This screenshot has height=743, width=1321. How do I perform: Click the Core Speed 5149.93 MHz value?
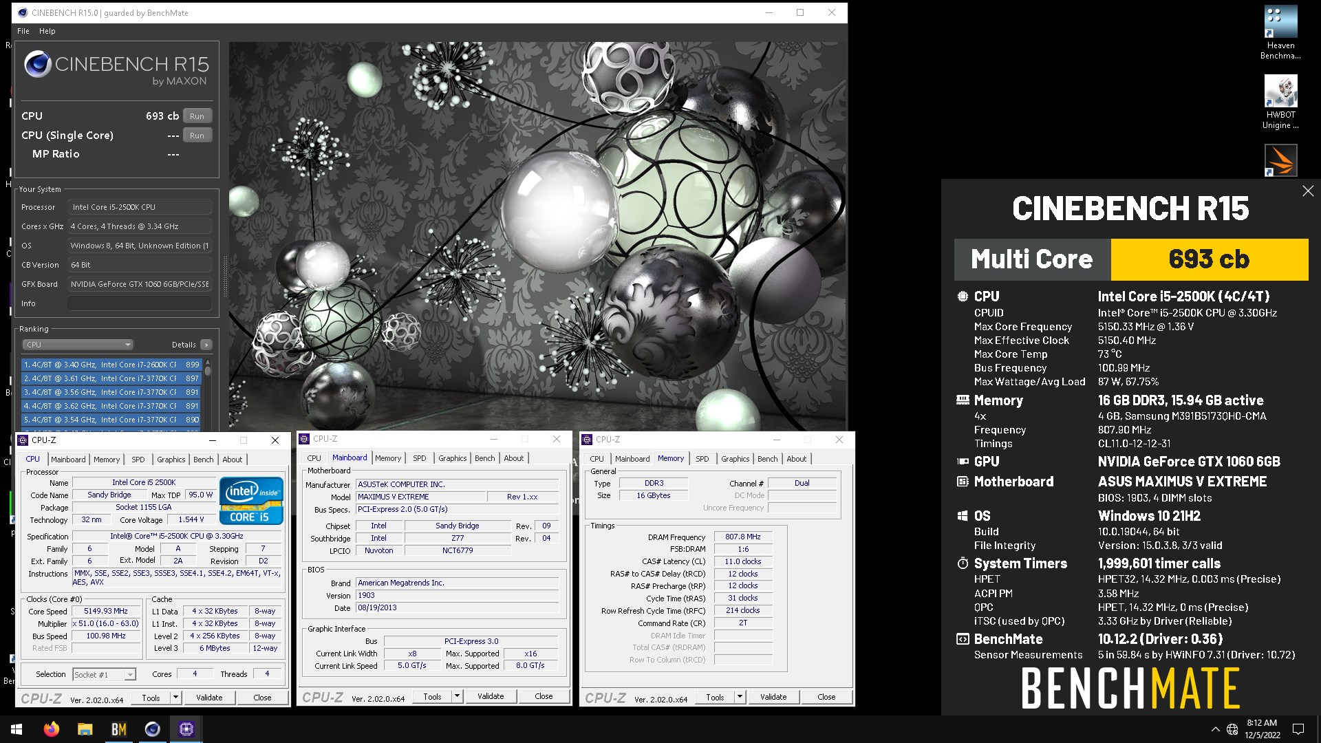coord(106,611)
